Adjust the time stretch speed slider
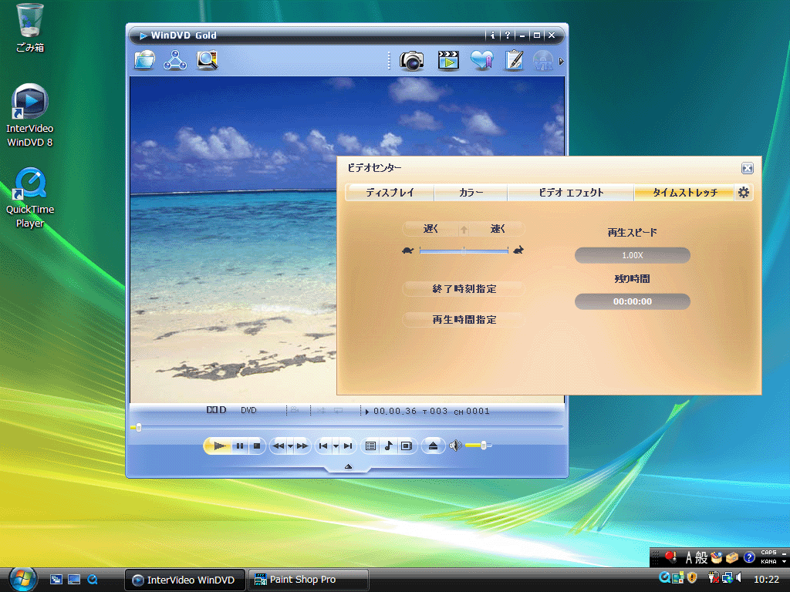The image size is (790, 592). coord(464,251)
